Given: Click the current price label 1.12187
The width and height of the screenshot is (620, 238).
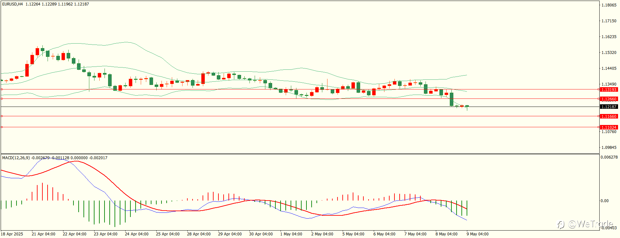Looking at the screenshot, I should coord(609,107).
